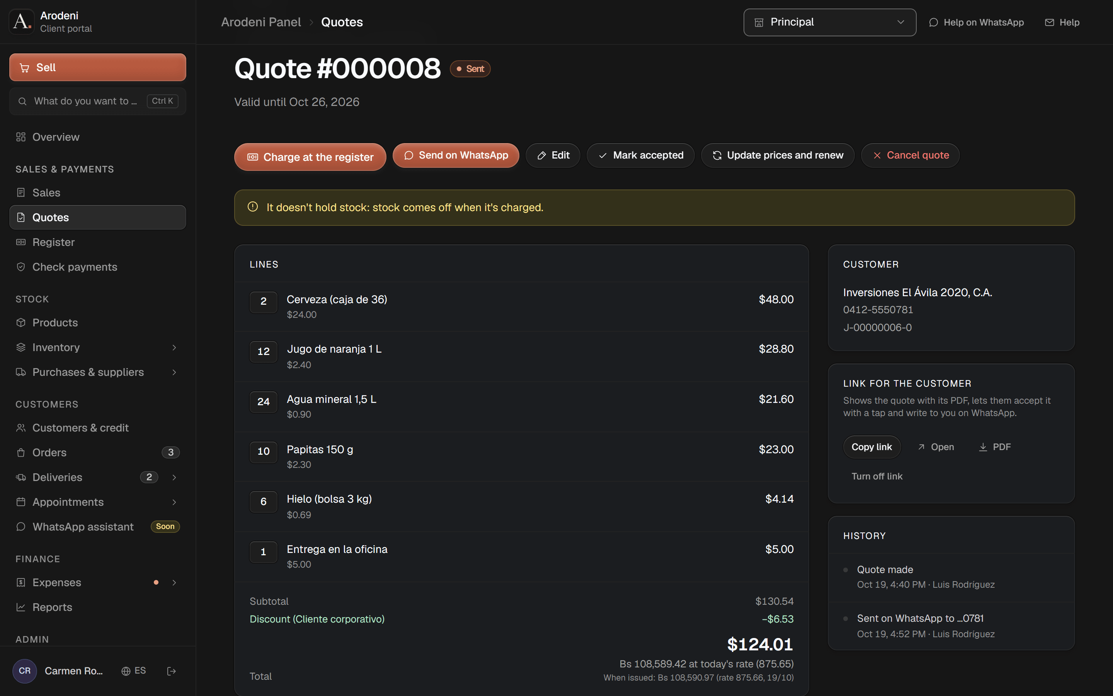This screenshot has width=1113, height=696.
Task: Click Help on WhatsApp link
Action: 976,22
